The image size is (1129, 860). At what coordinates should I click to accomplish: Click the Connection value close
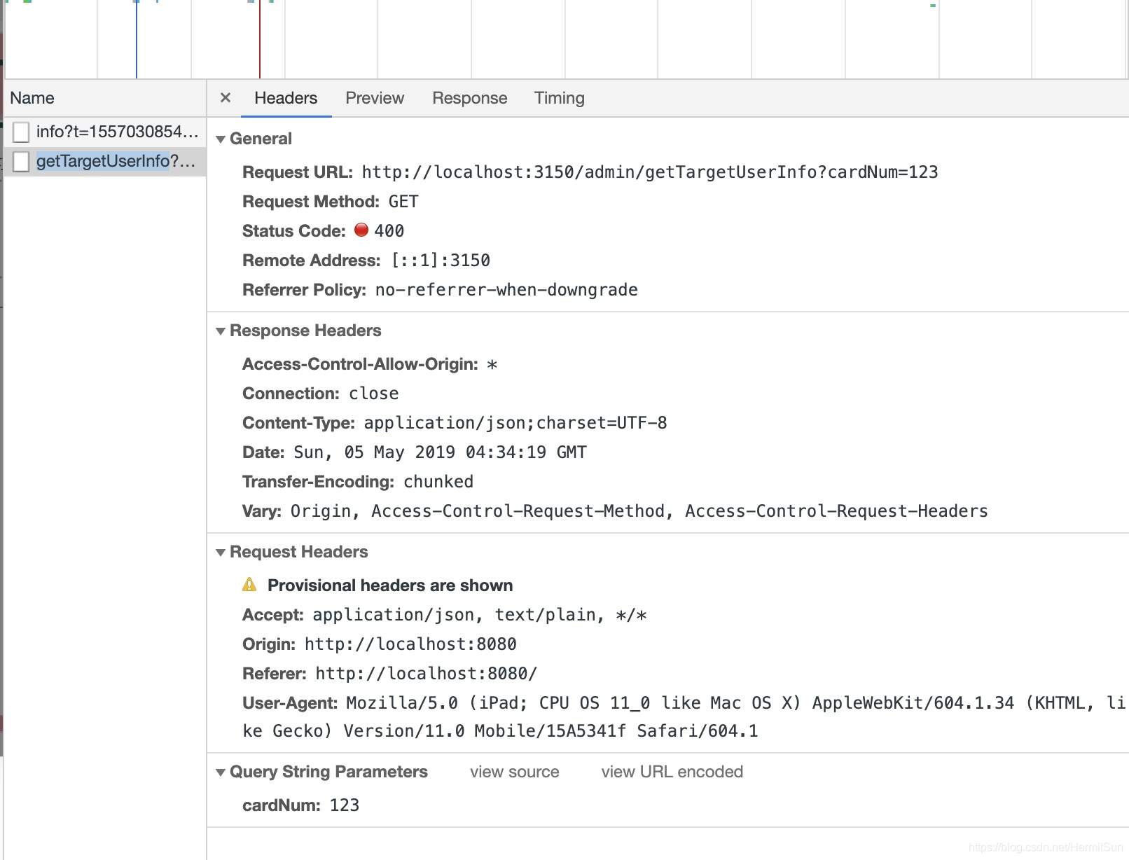coord(374,394)
